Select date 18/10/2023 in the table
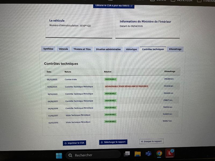The height and width of the screenshot is (161, 215). point(52,94)
